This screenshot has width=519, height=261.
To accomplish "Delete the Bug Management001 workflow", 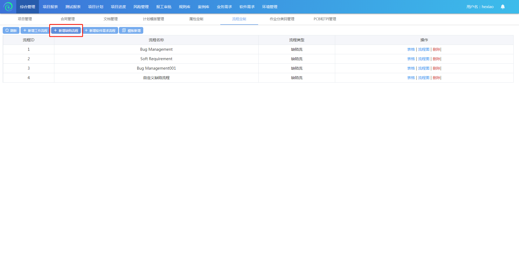I will [436, 68].
